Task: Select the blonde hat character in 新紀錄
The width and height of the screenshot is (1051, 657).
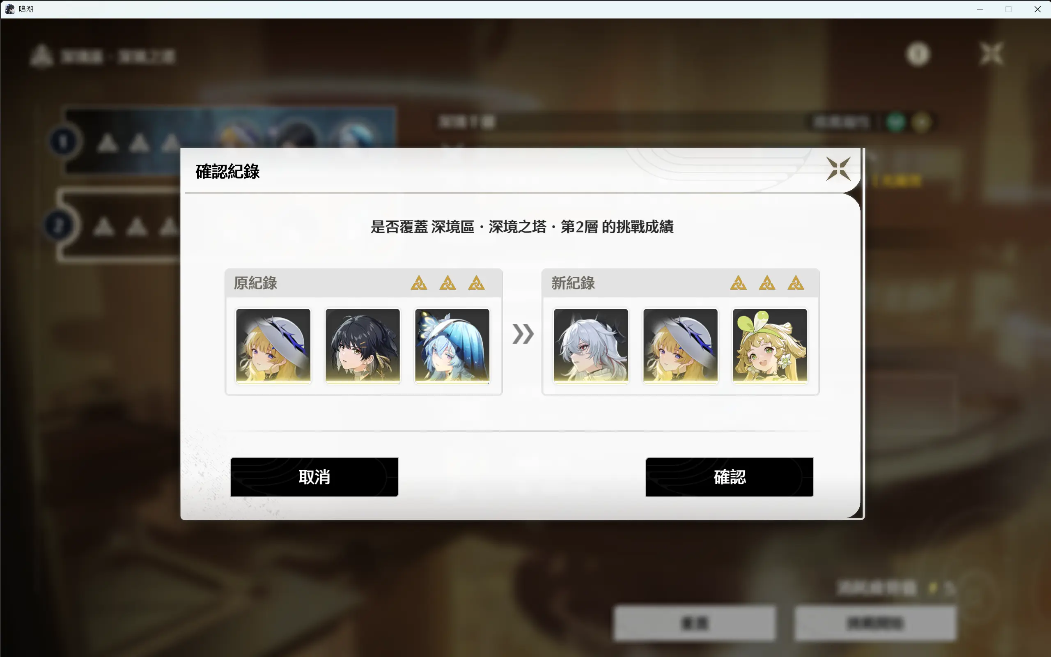Action: 680,345
